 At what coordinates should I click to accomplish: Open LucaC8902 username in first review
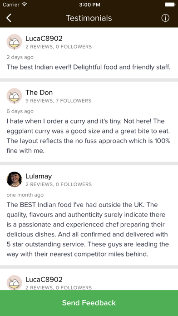44,38
